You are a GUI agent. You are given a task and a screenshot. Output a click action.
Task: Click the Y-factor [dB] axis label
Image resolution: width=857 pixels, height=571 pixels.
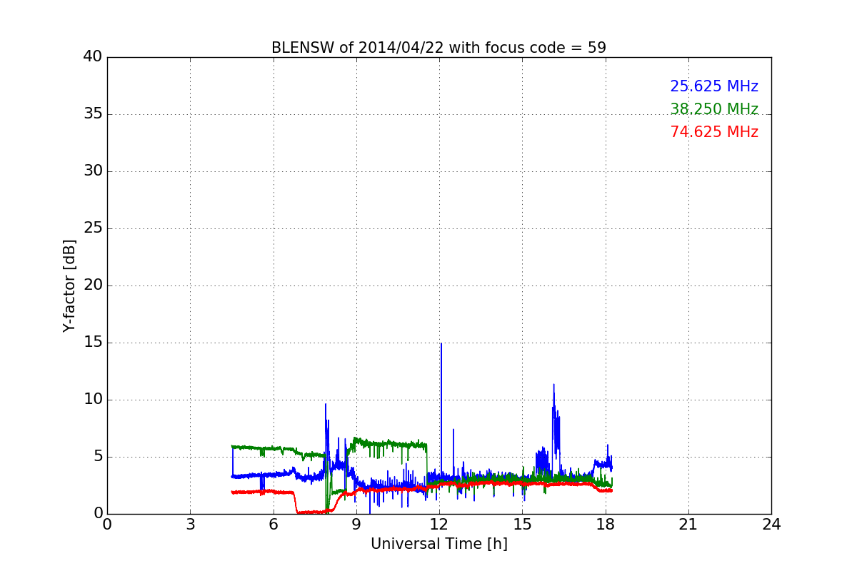tap(69, 285)
